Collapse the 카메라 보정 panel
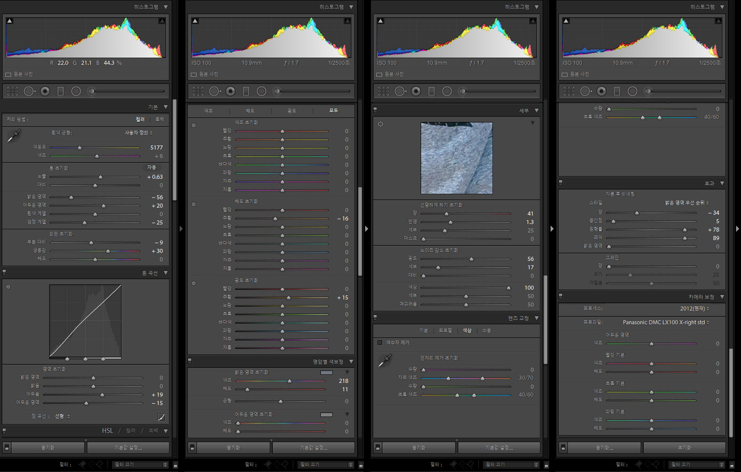Image resolution: width=741 pixels, height=472 pixels. pos(722,297)
